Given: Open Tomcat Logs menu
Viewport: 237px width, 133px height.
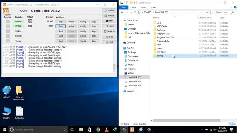Looking at the screenshot, I should [94, 41].
